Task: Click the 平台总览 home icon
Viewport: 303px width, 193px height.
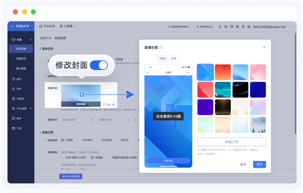Action: tap(40, 26)
